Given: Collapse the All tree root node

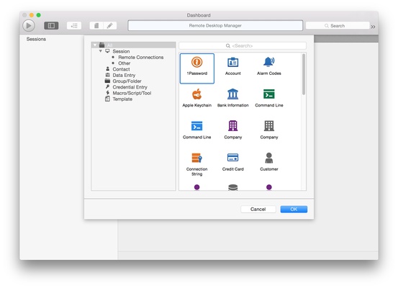Looking at the screenshot, I should (95, 45).
